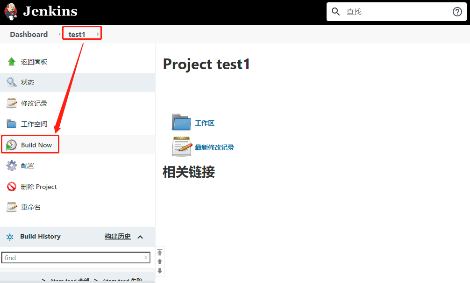Open the search help question mark icon
The height and width of the screenshot is (283, 470).
(x=457, y=12)
